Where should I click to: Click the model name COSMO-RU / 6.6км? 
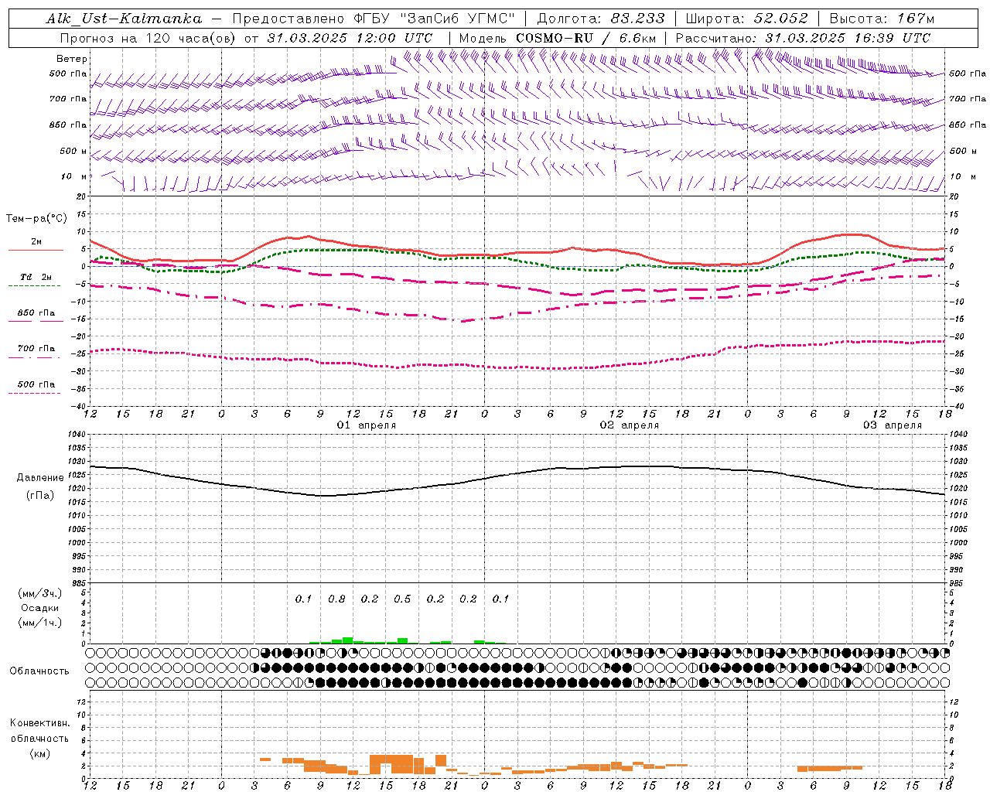[585, 38]
